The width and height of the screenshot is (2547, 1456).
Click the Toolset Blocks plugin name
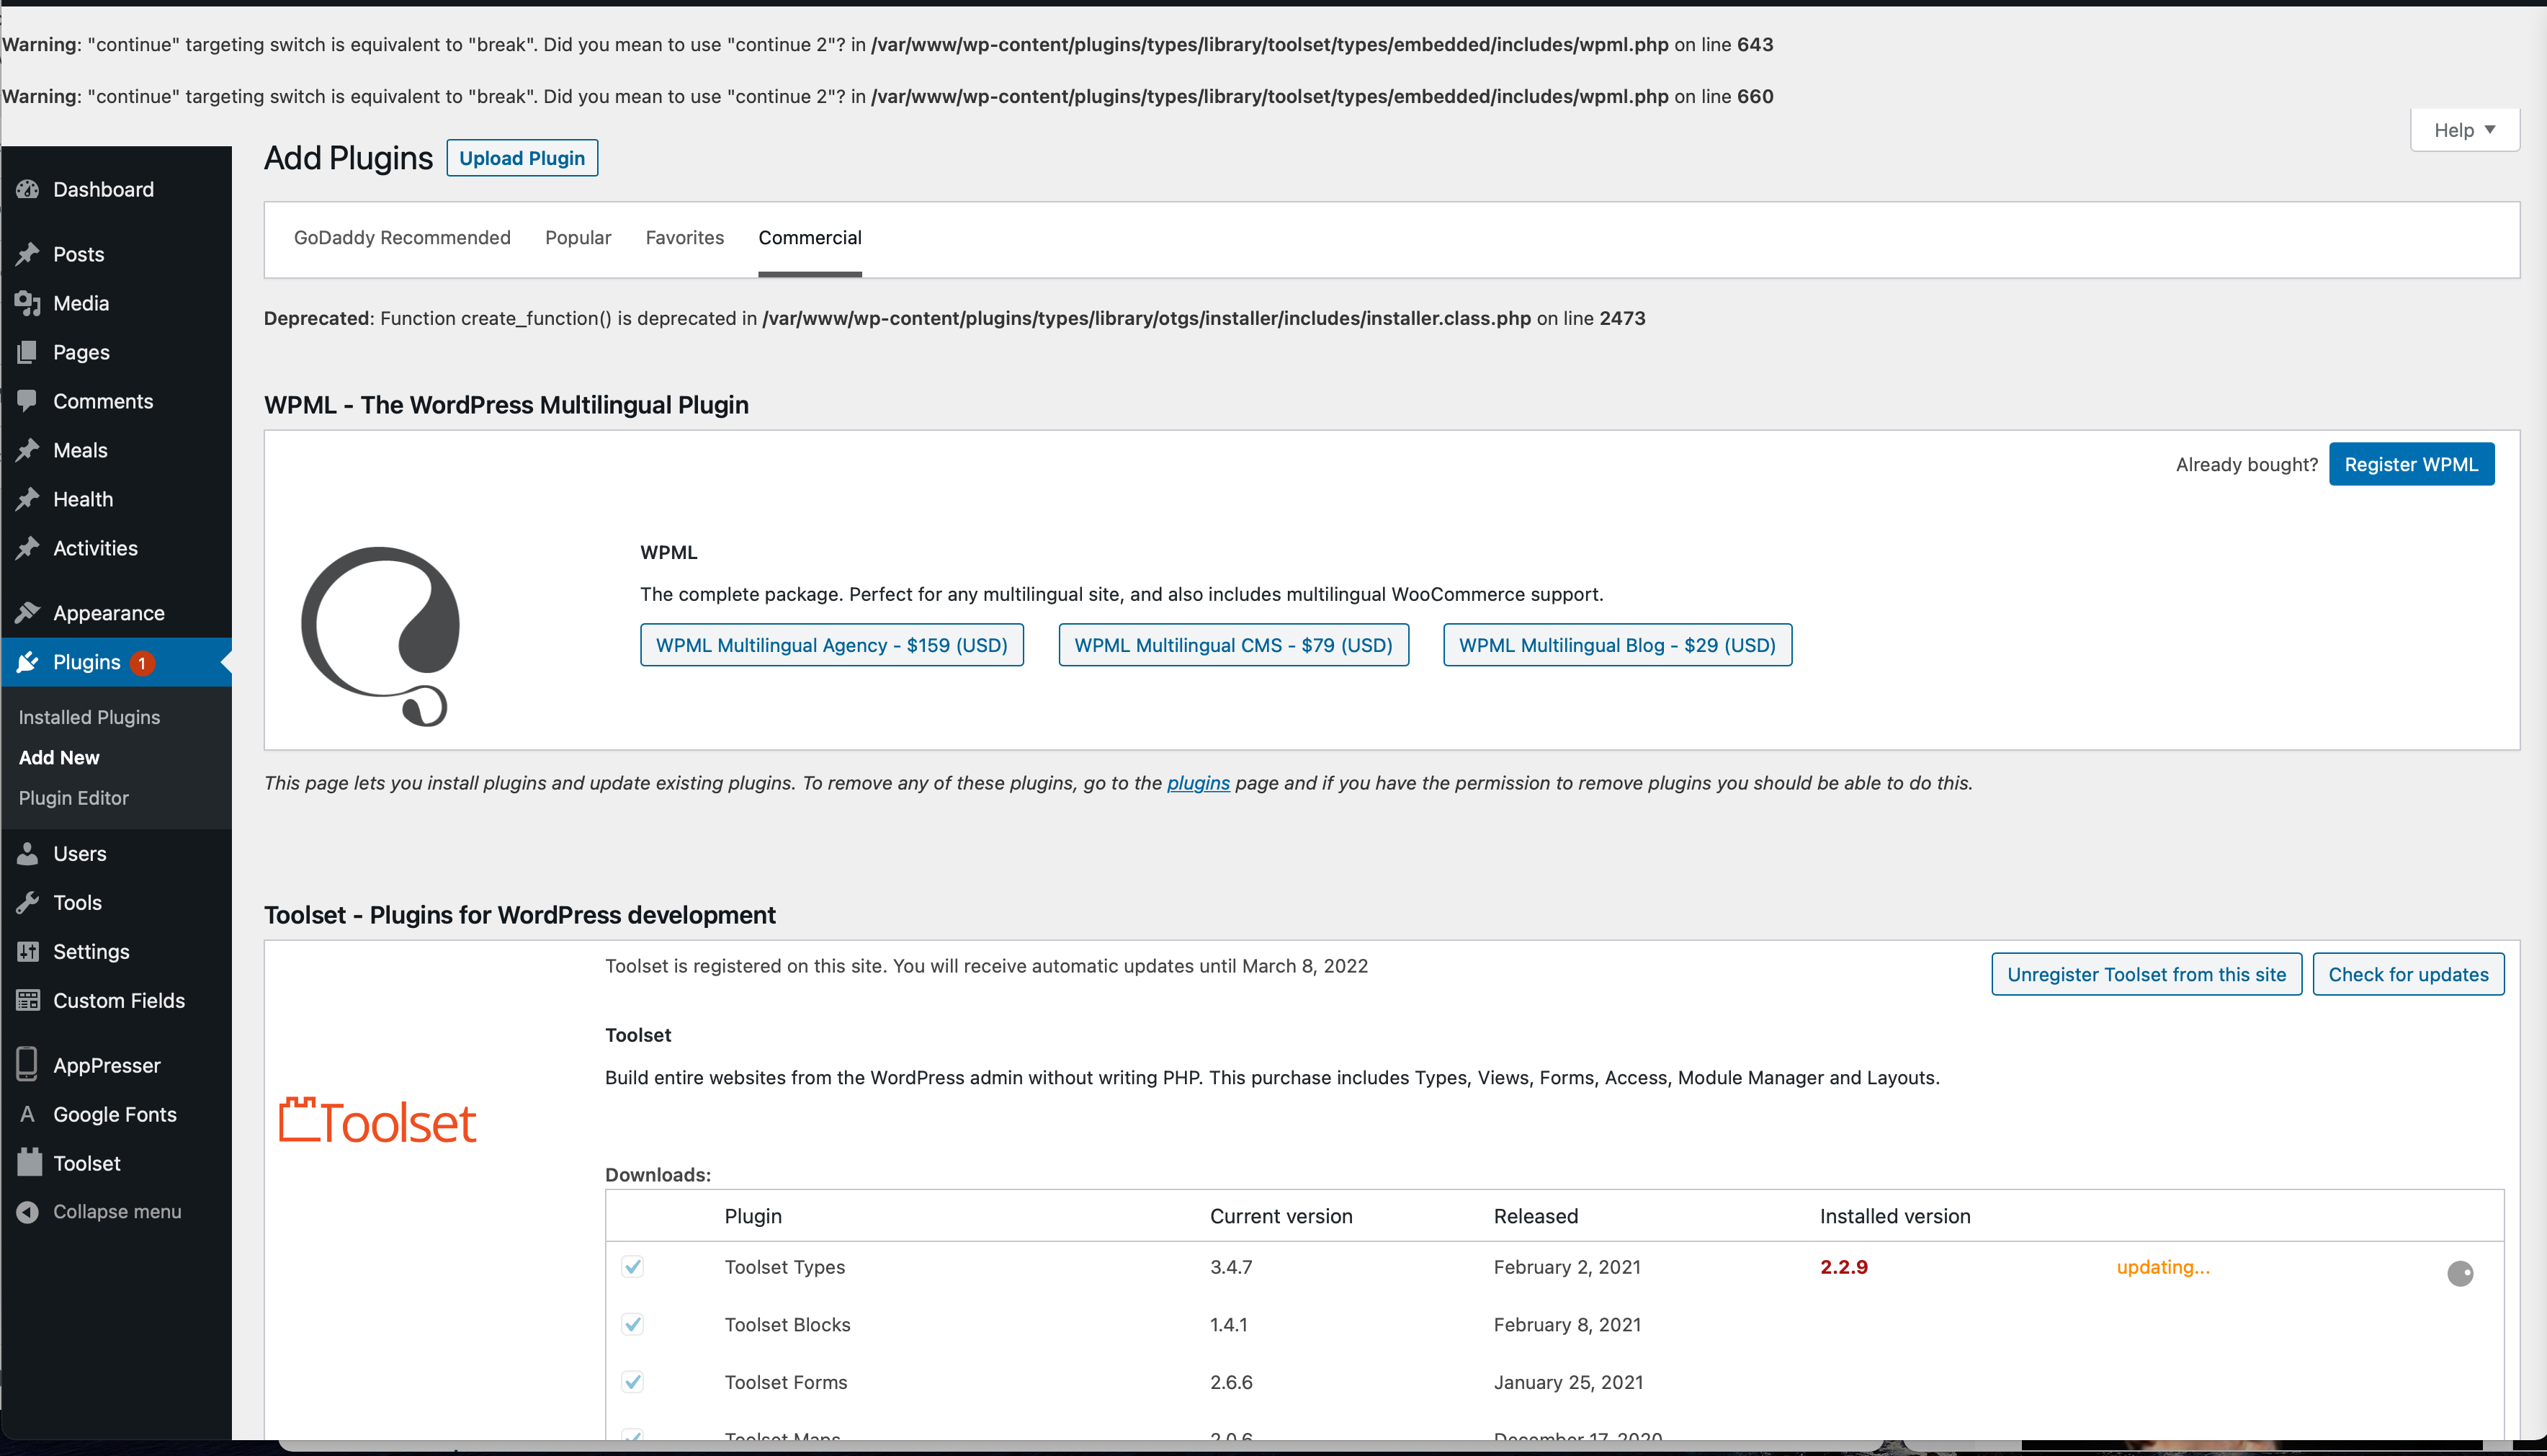pos(788,1325)
